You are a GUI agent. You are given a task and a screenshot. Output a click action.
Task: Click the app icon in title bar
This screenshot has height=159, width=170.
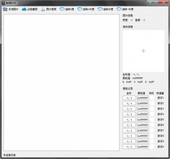[3, 3]
